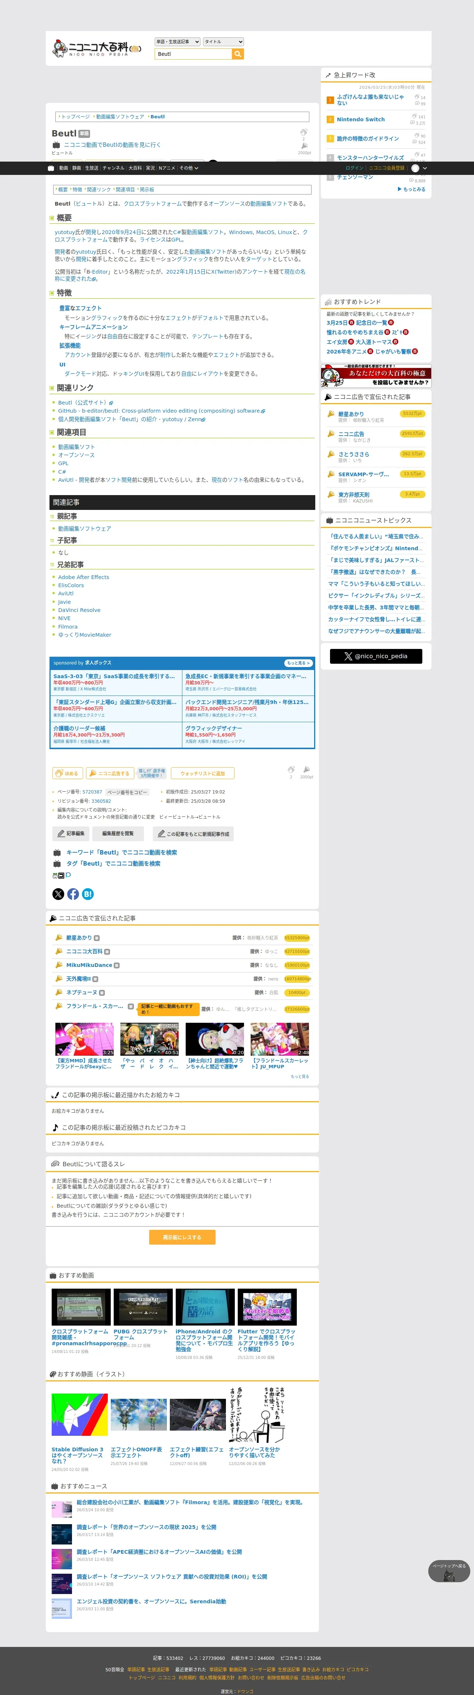Image resolution: width=474 pixels, height=1695 pixels.
Task: Click the megaphone 2000pt icon near the article title
Action: tap(304, 146)
